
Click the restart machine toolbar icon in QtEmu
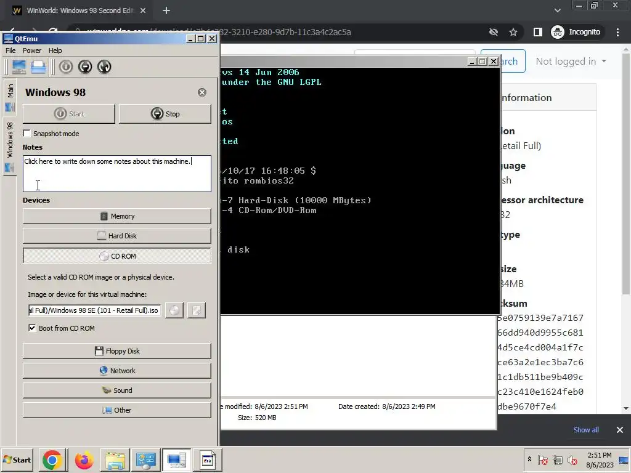(104, 67)
